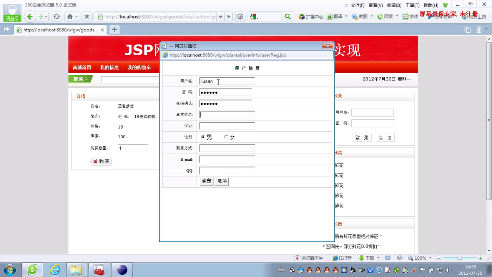The width and height of the screenshot is (492, 277).
Task: Open the Eclipse icon on the taskbar
Action: click(122, 270)
